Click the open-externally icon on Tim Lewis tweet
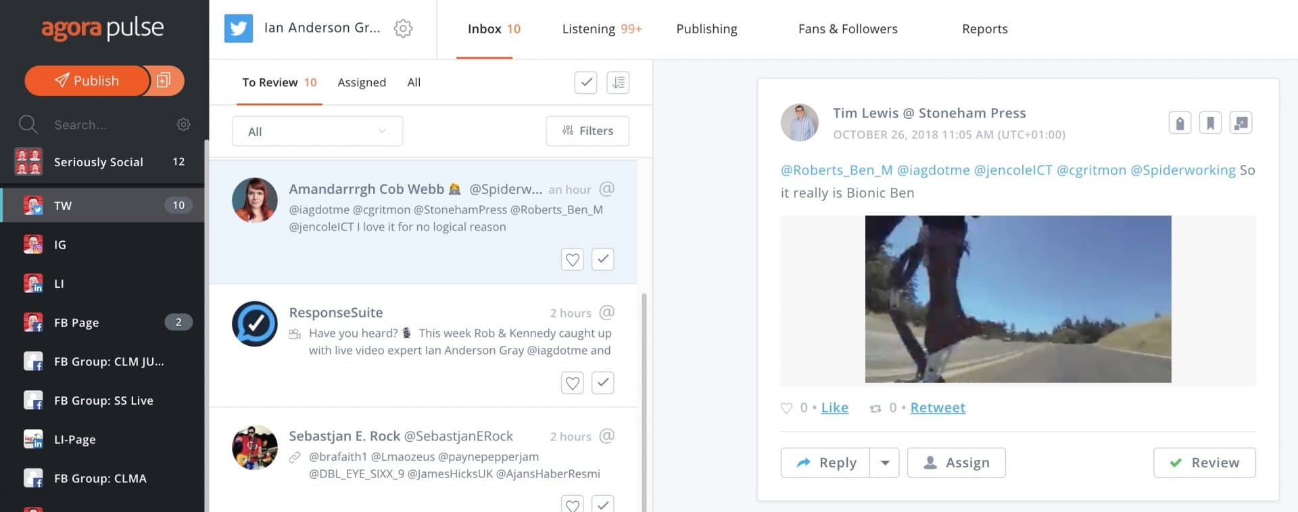The width and height of the screenshot is (1298, 512). pos(1241,123)
